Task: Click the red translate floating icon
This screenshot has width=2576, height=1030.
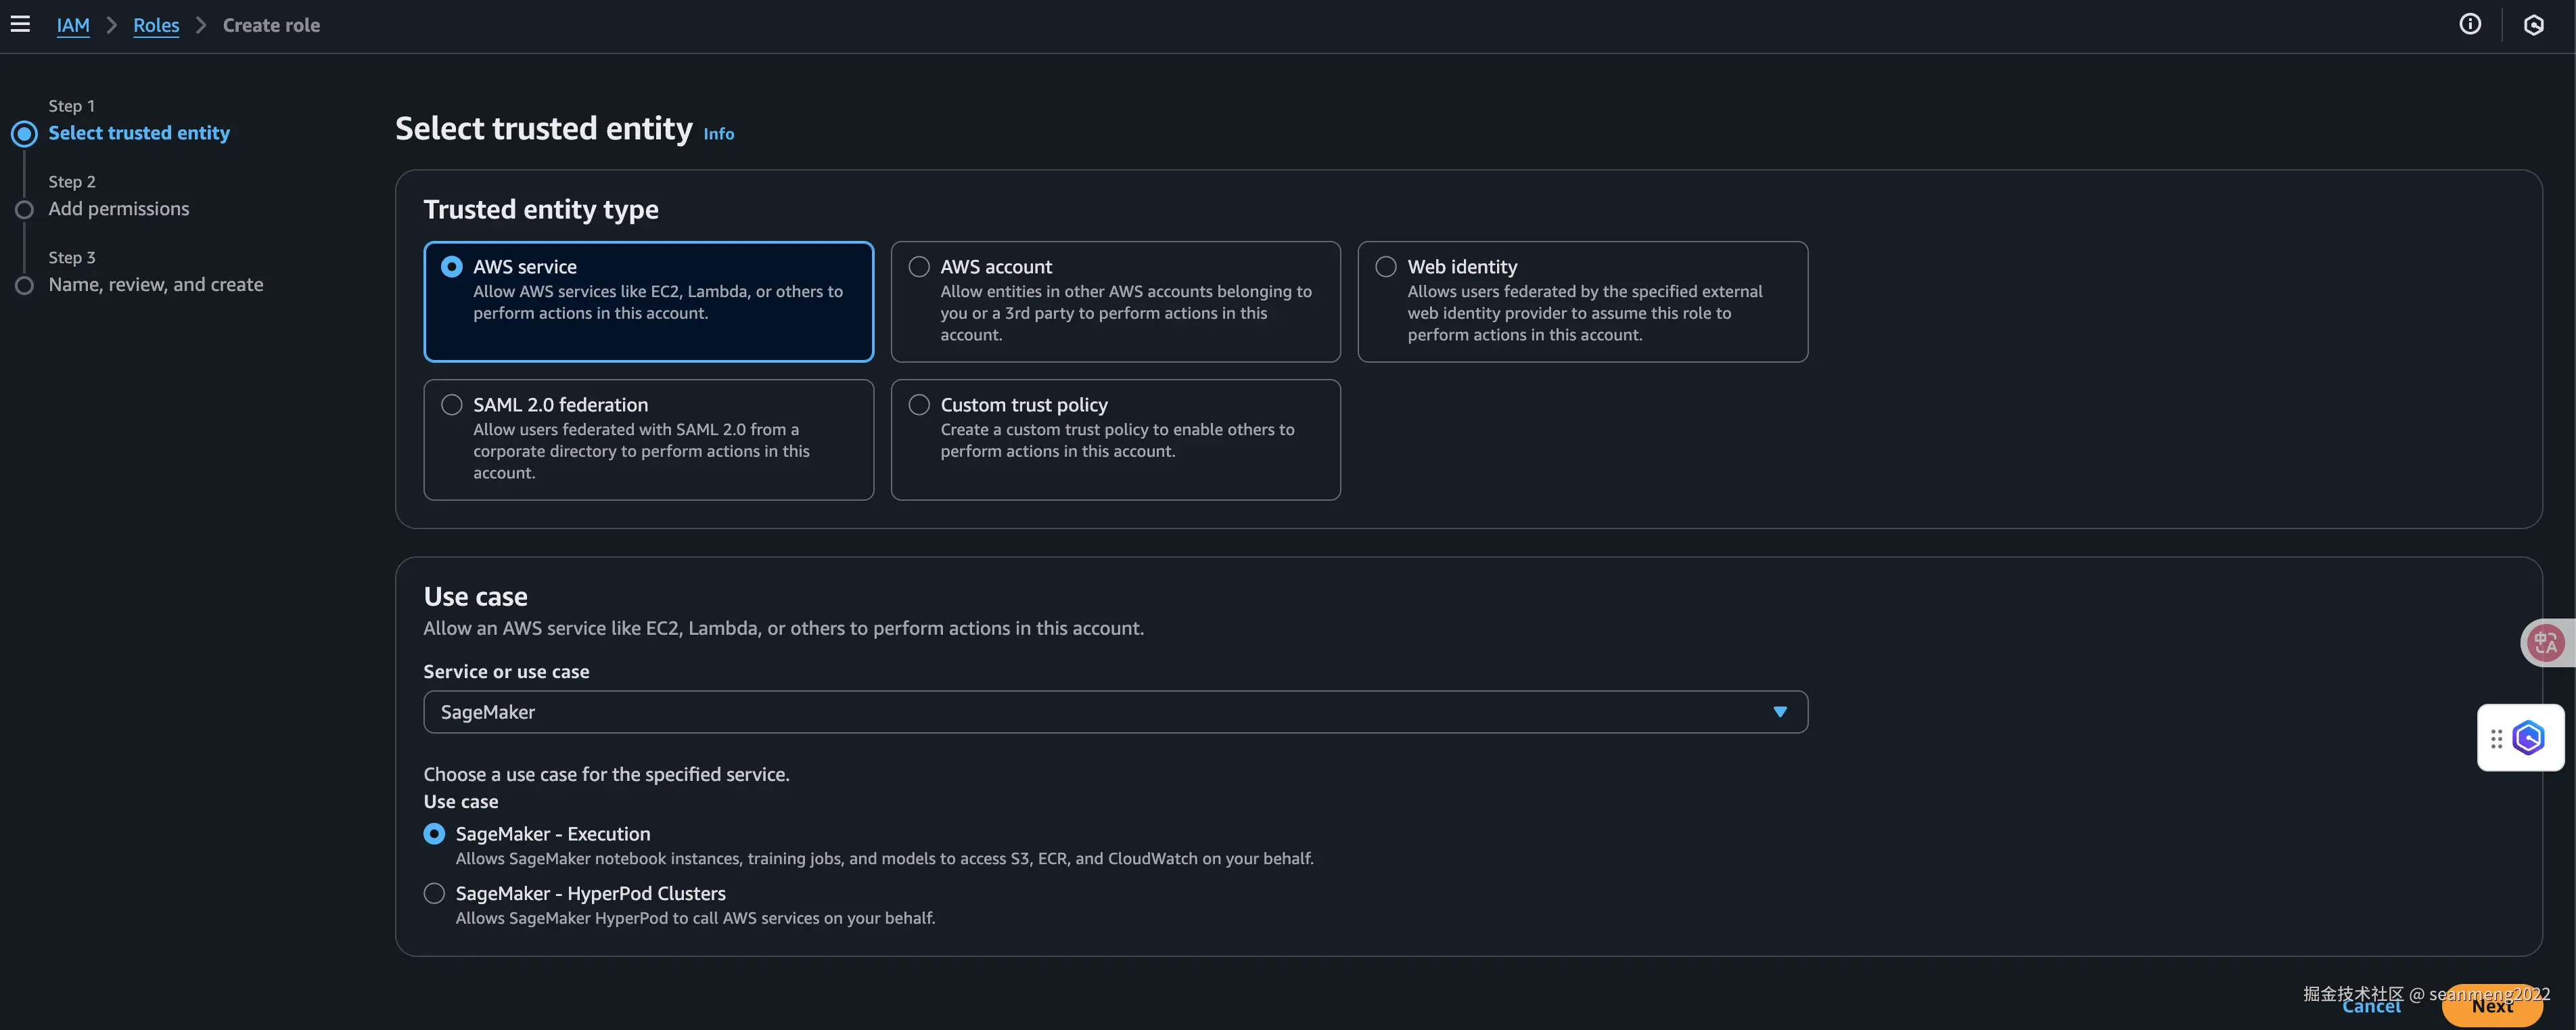Action: pos(2546,642)
